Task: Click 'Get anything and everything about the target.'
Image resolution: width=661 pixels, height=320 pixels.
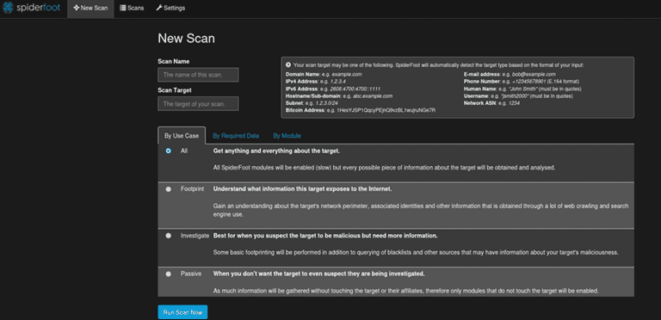Action: [276, 151]
